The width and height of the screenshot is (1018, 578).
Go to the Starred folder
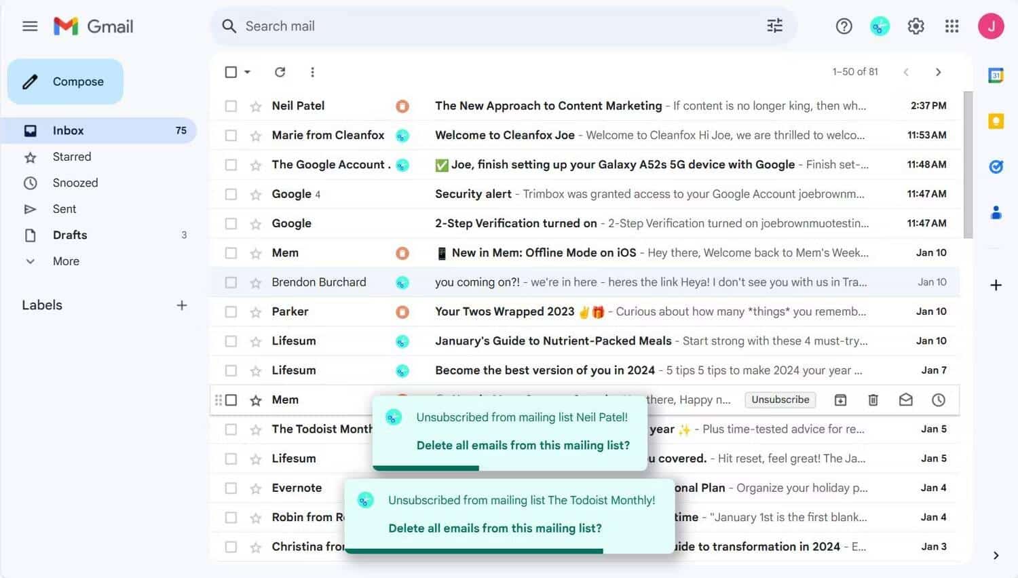71,157
